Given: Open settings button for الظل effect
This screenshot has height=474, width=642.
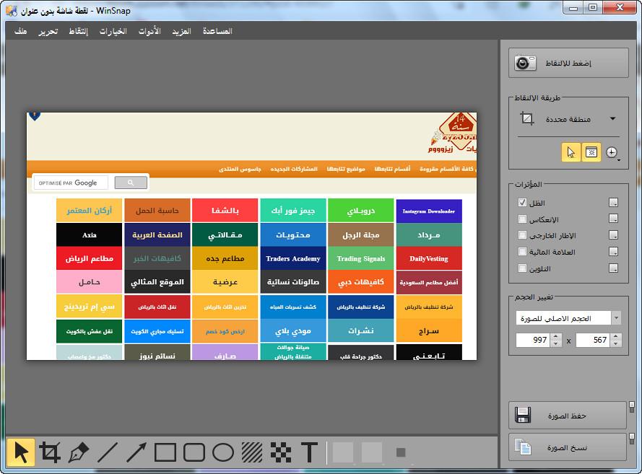Looking at the screenshot, I should (613, 203).
